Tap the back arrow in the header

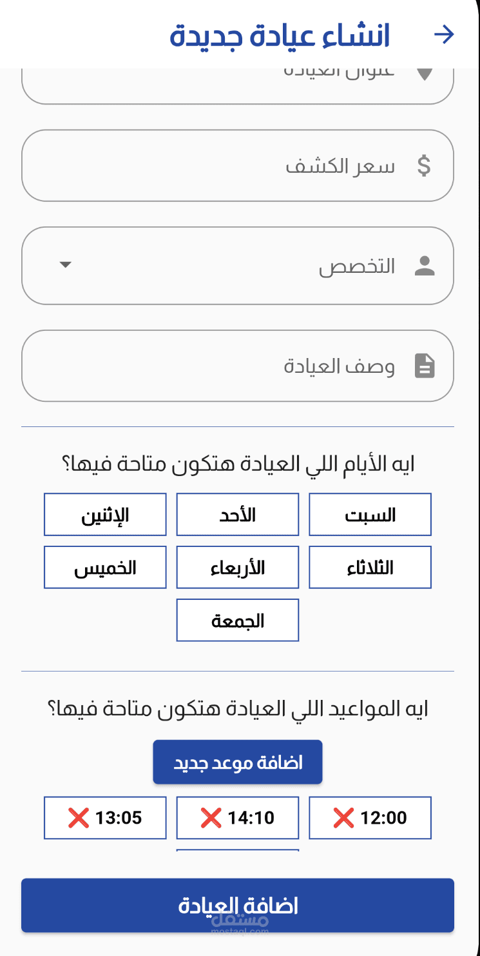click(x=445, y=35)
